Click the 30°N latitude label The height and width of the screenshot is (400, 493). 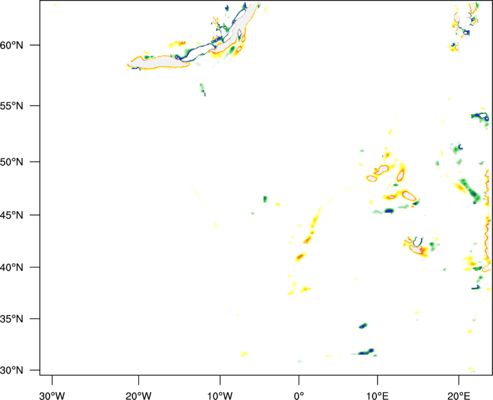click(x=12, y=370)
